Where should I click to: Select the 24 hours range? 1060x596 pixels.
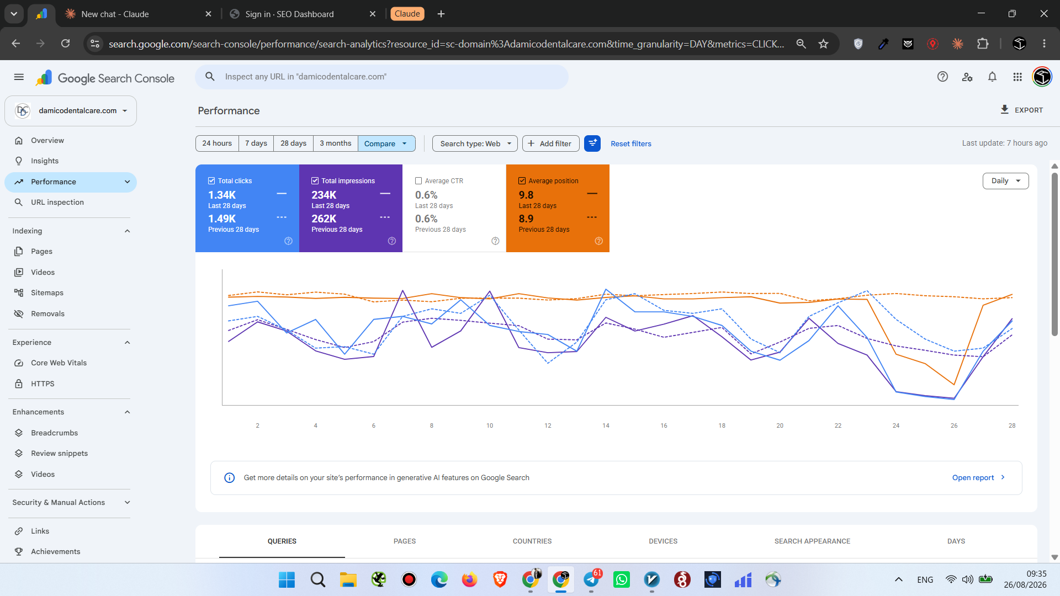point(217,143)
